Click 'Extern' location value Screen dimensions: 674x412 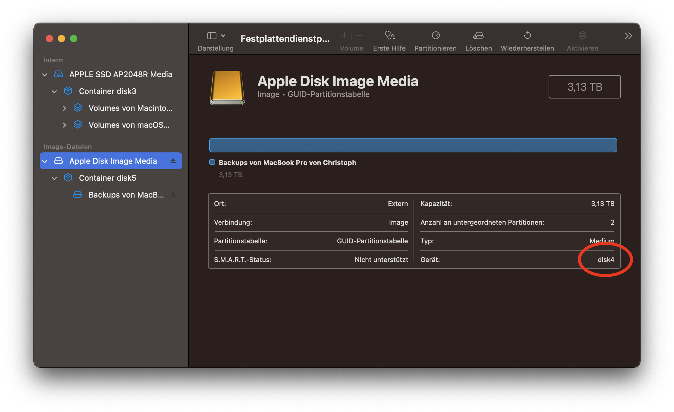(398, 204)
